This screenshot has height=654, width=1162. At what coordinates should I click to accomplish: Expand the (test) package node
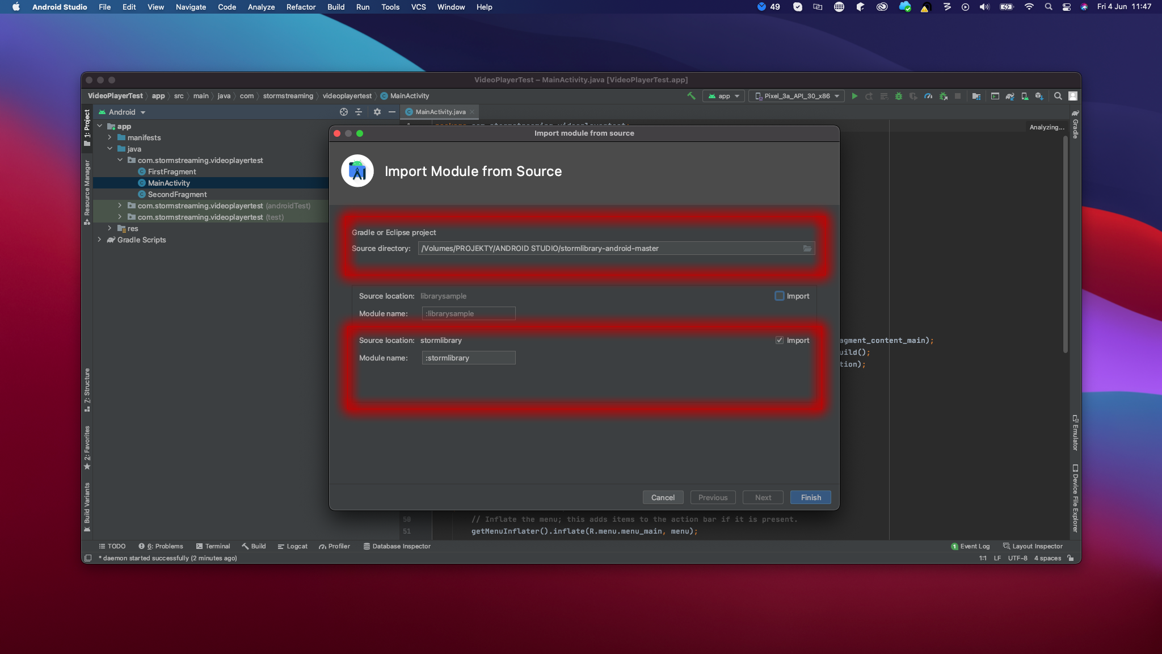click(120, 217)
